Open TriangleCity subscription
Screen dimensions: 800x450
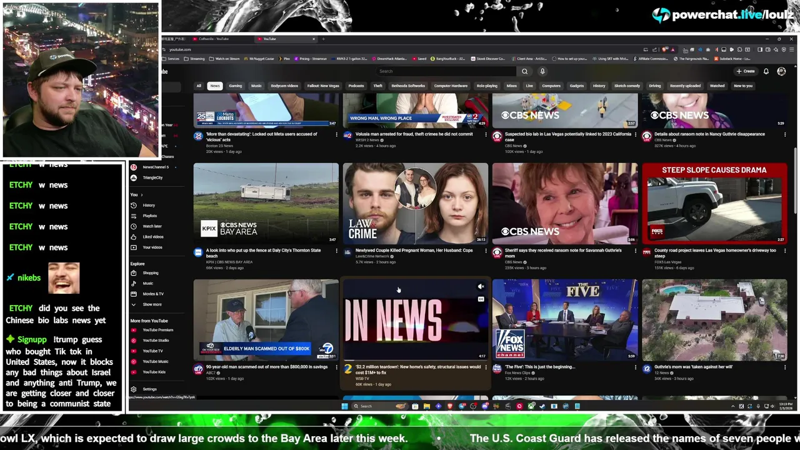(x=152, y=177)
